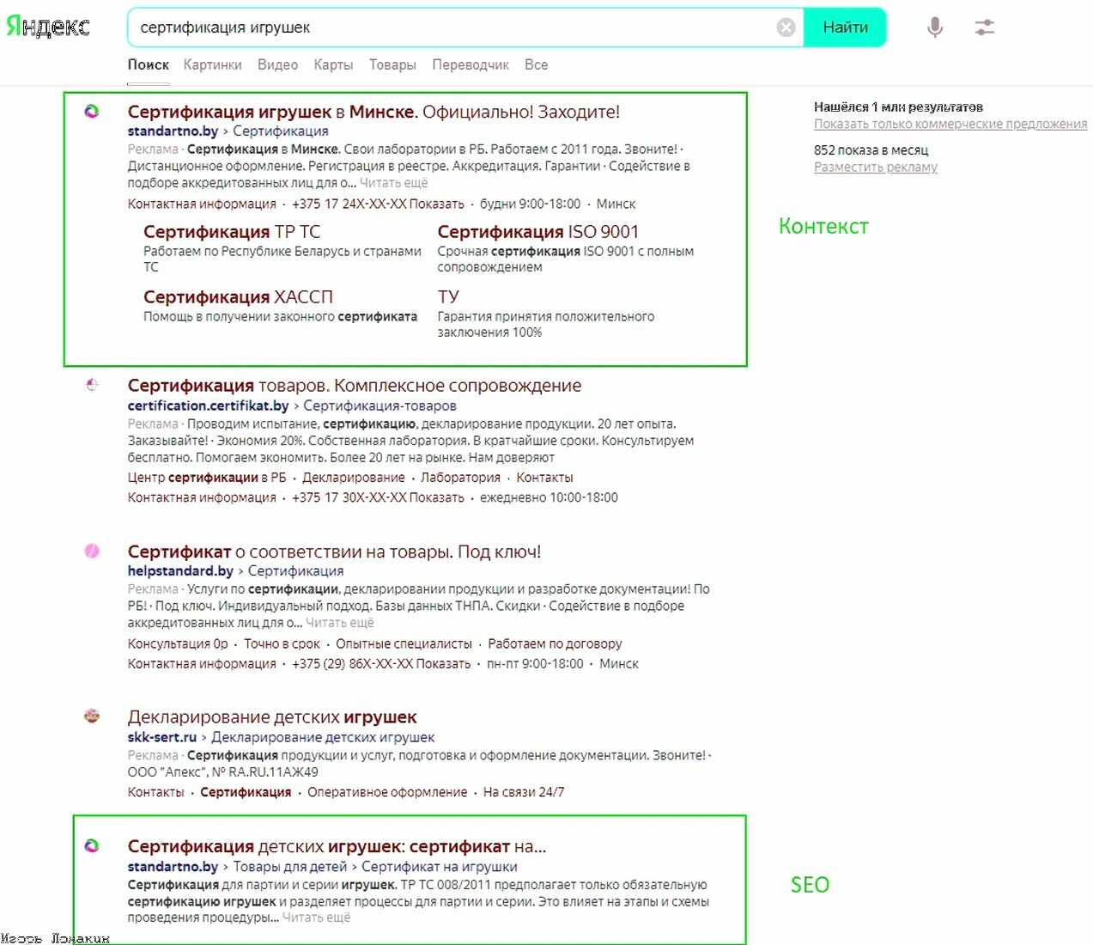The image size is (1093, 945).
Task: Open 'Консультация 0р' quick link
Action: 178,644
